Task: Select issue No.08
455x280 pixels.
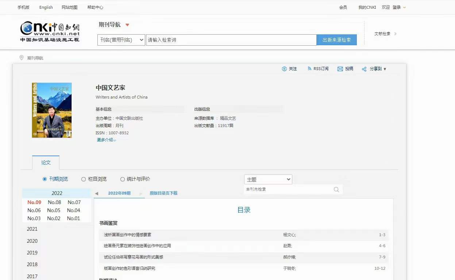Action: coord(54,202)
